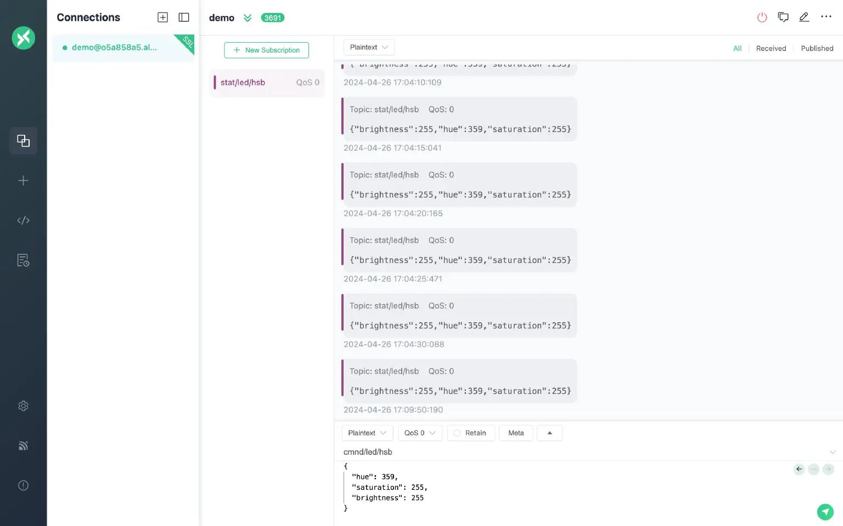This screenshot has height=526, width=843.
Task: Collapse the demo connection double-chevron
Action: pyautogui.click(x=248, y=18)
